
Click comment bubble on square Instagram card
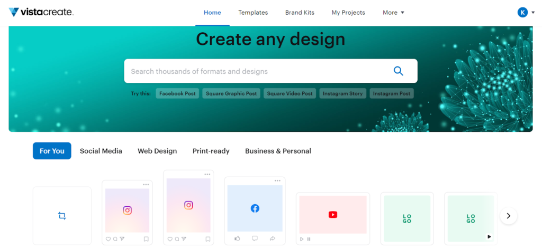click(x=115, y=238)
